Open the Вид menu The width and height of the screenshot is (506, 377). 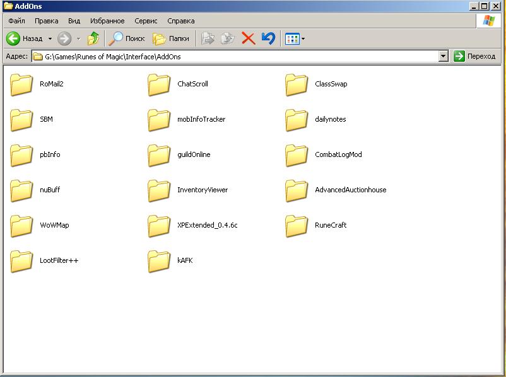[74, 21]
